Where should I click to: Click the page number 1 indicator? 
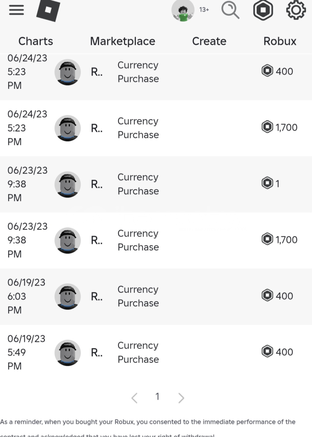tap(157, 397)
